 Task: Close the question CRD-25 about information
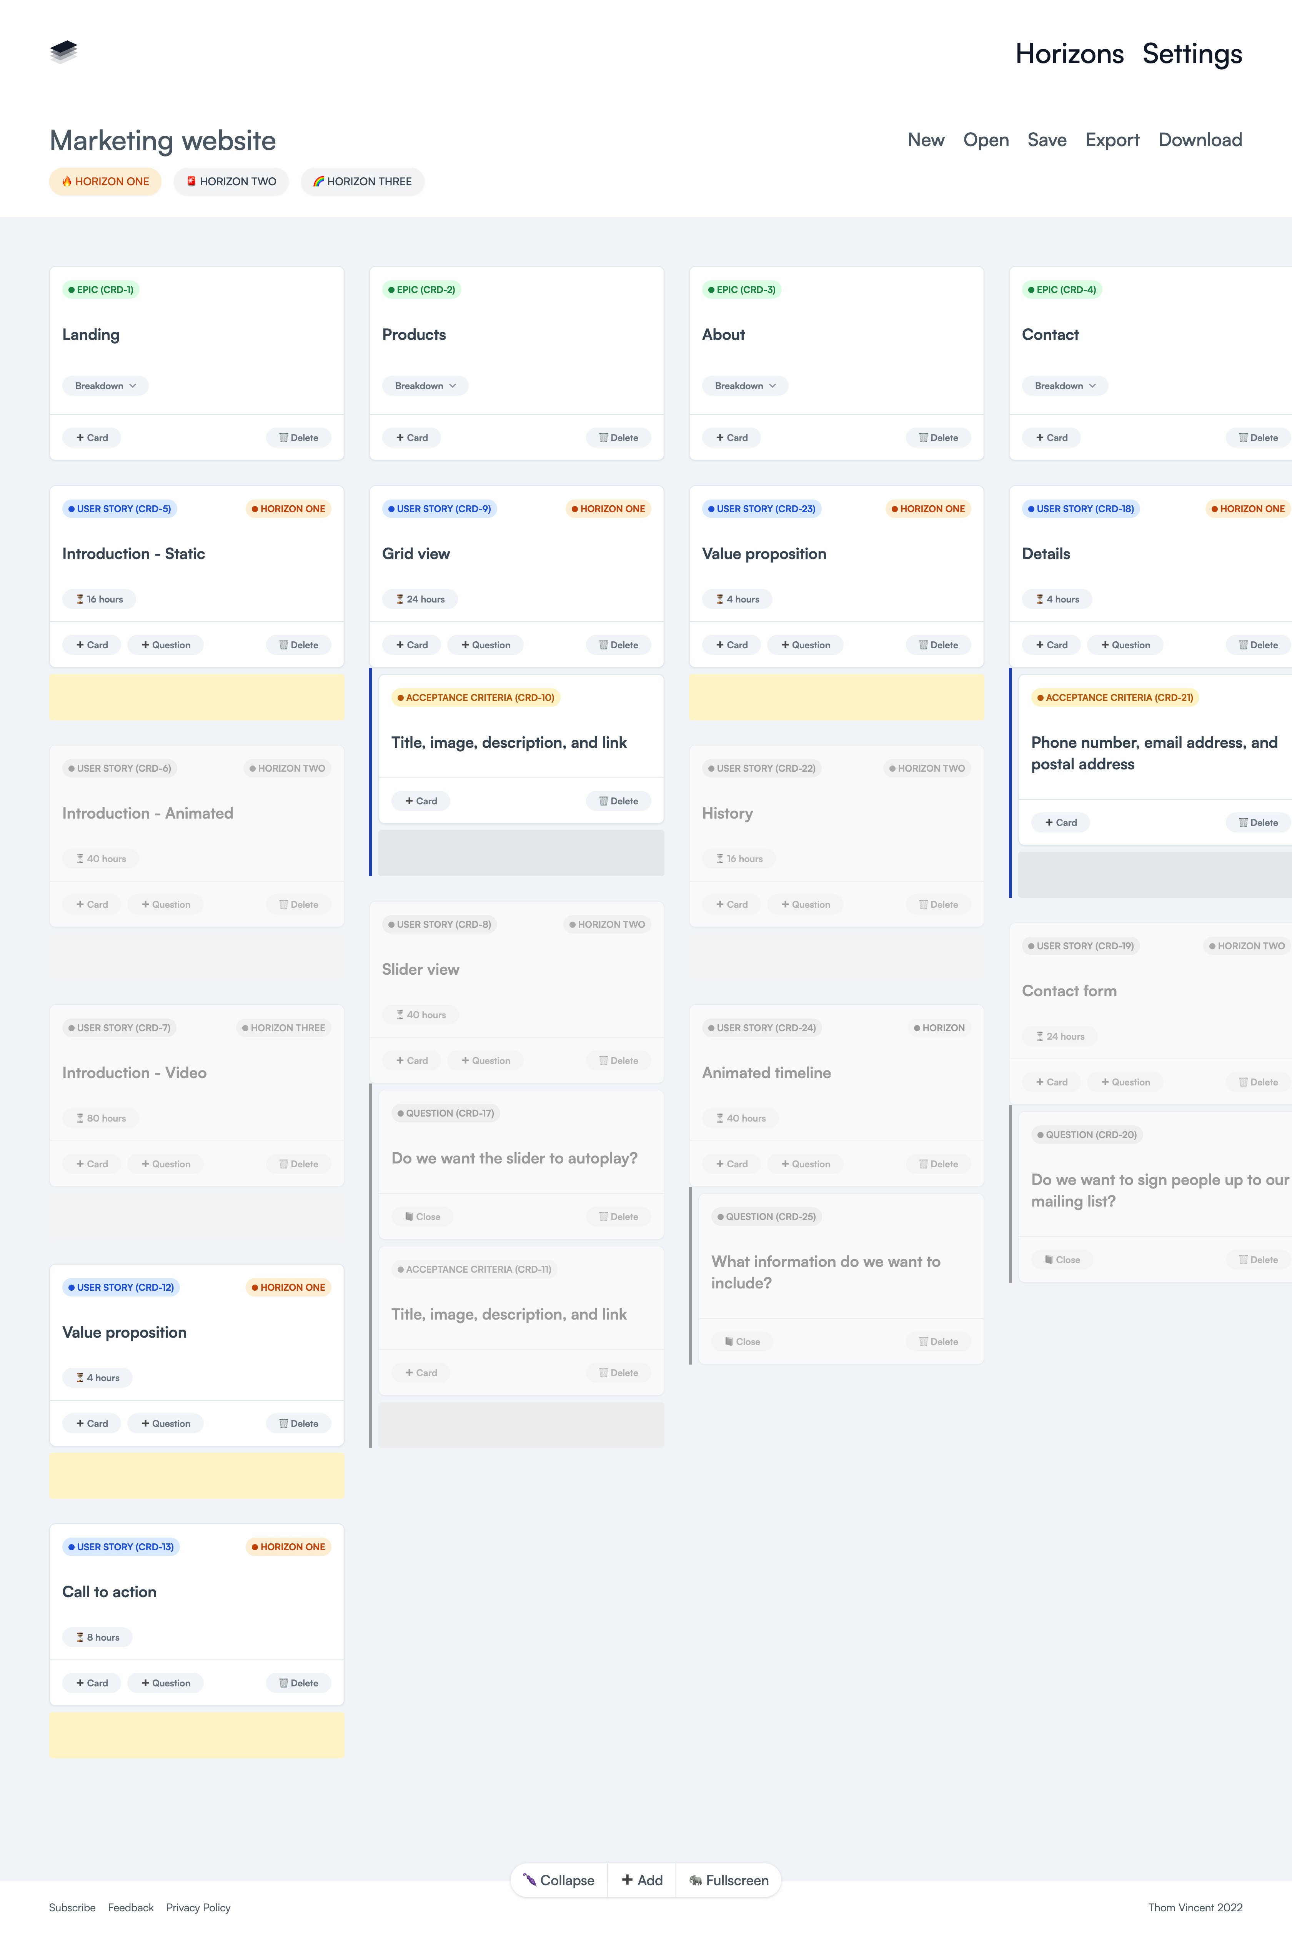pyautogui.click(x=742, y=1342)
